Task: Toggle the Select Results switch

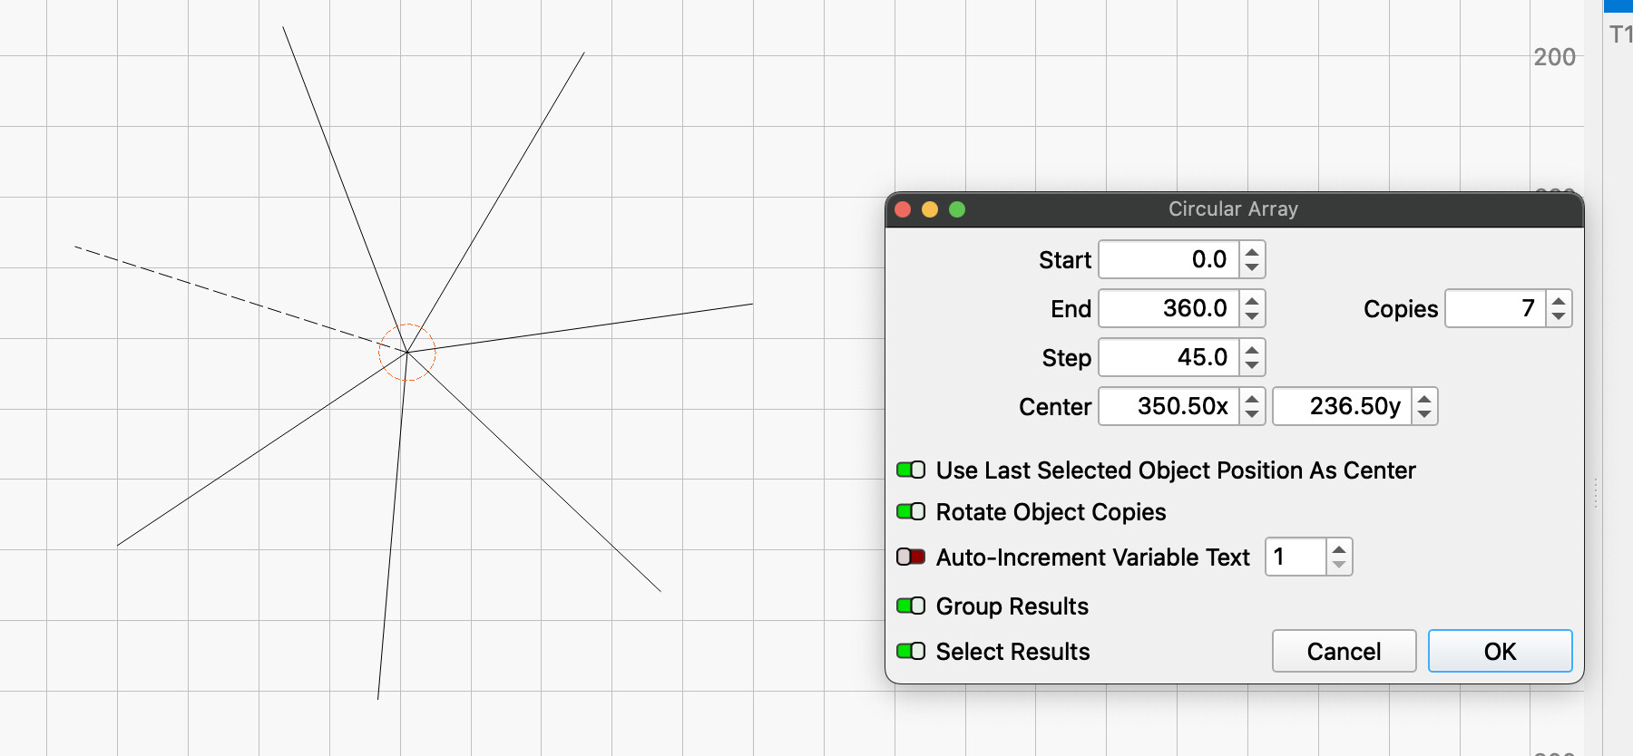Action: tap(911, 651)
